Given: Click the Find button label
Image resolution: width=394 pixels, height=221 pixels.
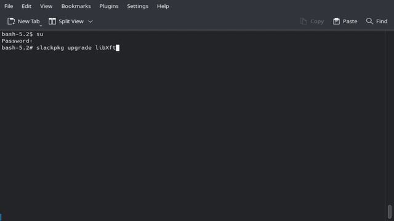Looking at the screenshot, I should point(382,21).
